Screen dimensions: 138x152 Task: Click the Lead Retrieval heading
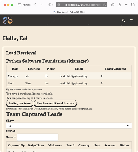[21, 53]
